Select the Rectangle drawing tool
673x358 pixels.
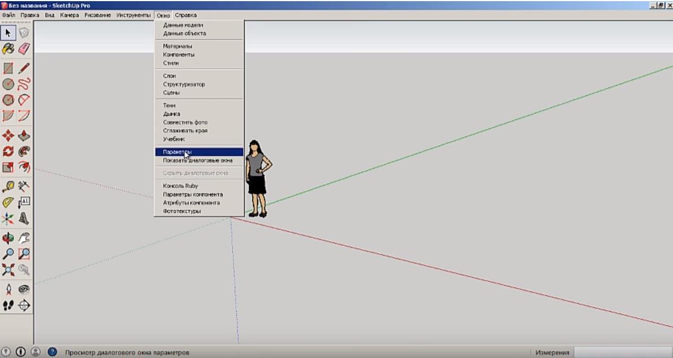[8, 68]
